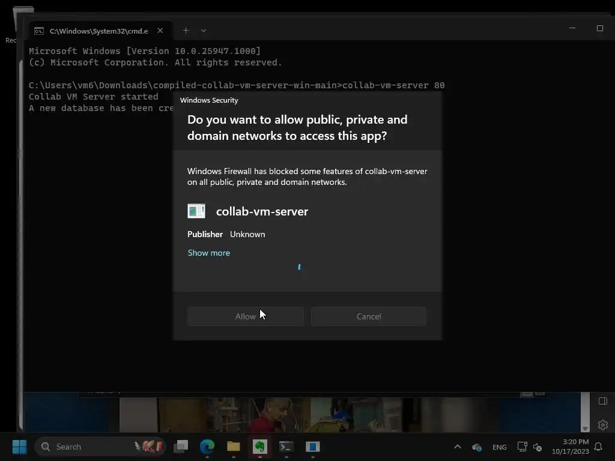This screenshot has width=615, height=461.
Task: Click the cmd icon in the terminal tab
Action: click(x=39, y=31)
